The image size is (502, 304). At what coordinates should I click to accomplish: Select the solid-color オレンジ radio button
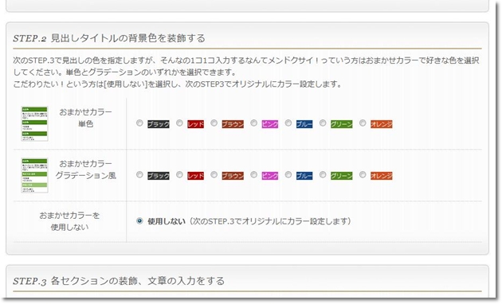tap(363, 123)
